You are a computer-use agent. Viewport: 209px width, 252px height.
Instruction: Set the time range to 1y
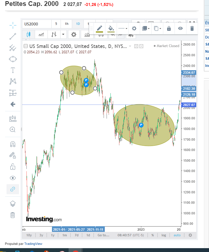(53, 235)
